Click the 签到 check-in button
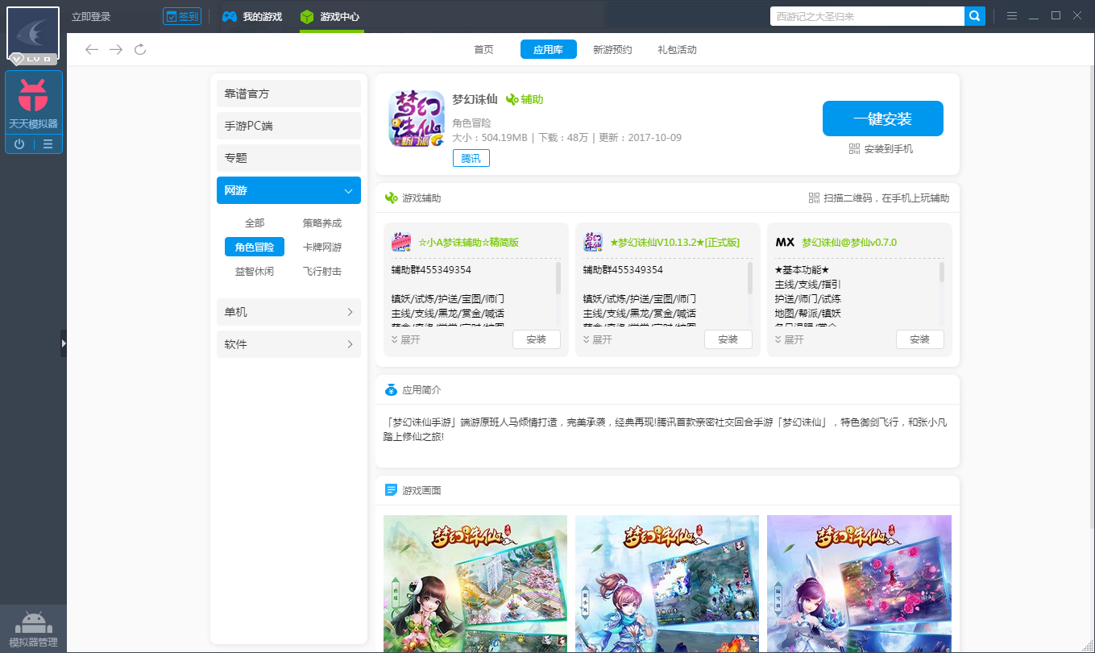 tap(181, 16)
